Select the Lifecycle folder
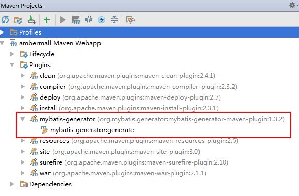299x196 pixels. pyautogui.click(x=42, y=54)
